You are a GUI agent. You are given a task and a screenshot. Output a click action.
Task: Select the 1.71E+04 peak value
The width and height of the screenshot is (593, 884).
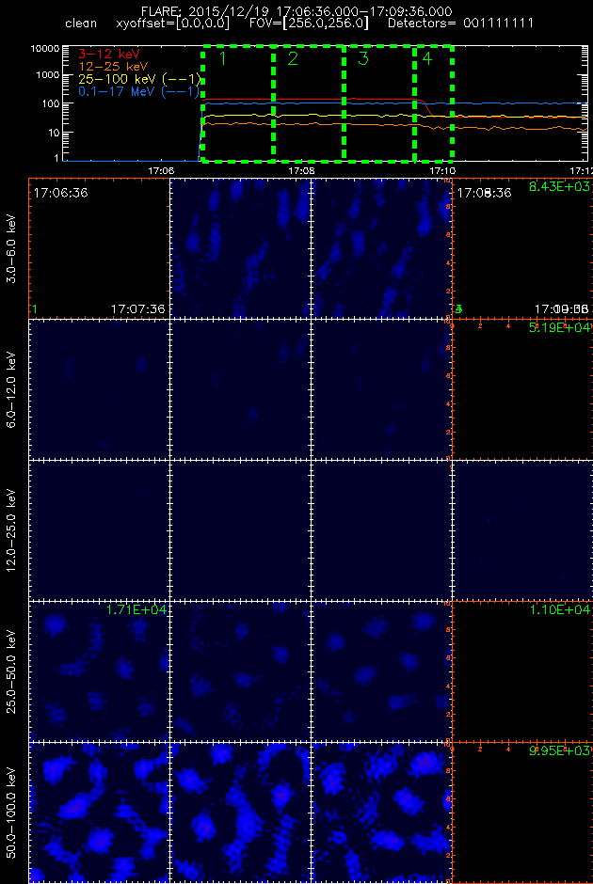pos(137,609)
